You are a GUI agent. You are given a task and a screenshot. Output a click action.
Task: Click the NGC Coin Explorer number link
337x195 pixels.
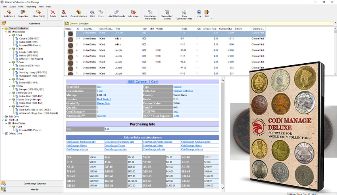click(x=176, y=116)
